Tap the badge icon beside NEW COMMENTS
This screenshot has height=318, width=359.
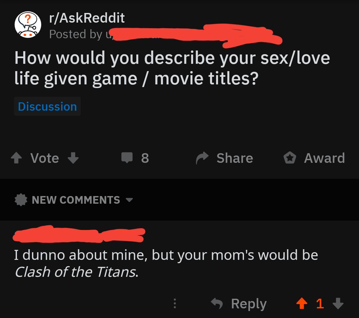(x=21, y=200)
